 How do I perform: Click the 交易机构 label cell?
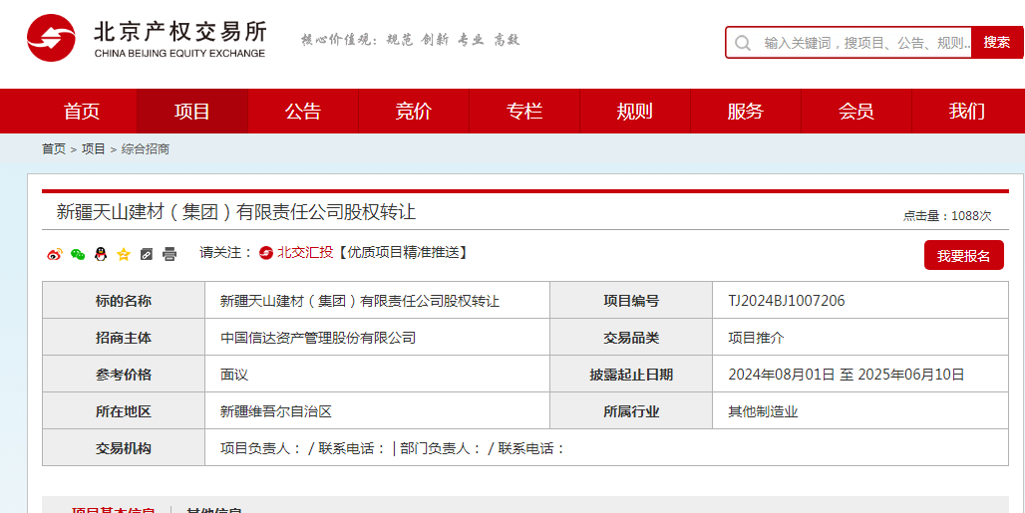[x=124, y=448]
